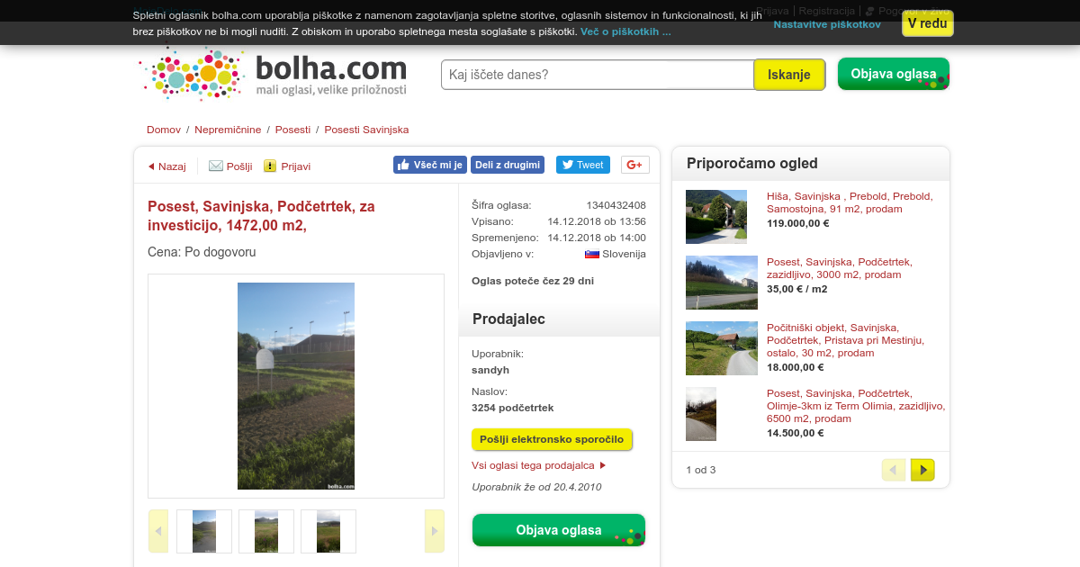
Task: Show next image thumbnails
Action: pyautogui.click(x=434, y=531)
